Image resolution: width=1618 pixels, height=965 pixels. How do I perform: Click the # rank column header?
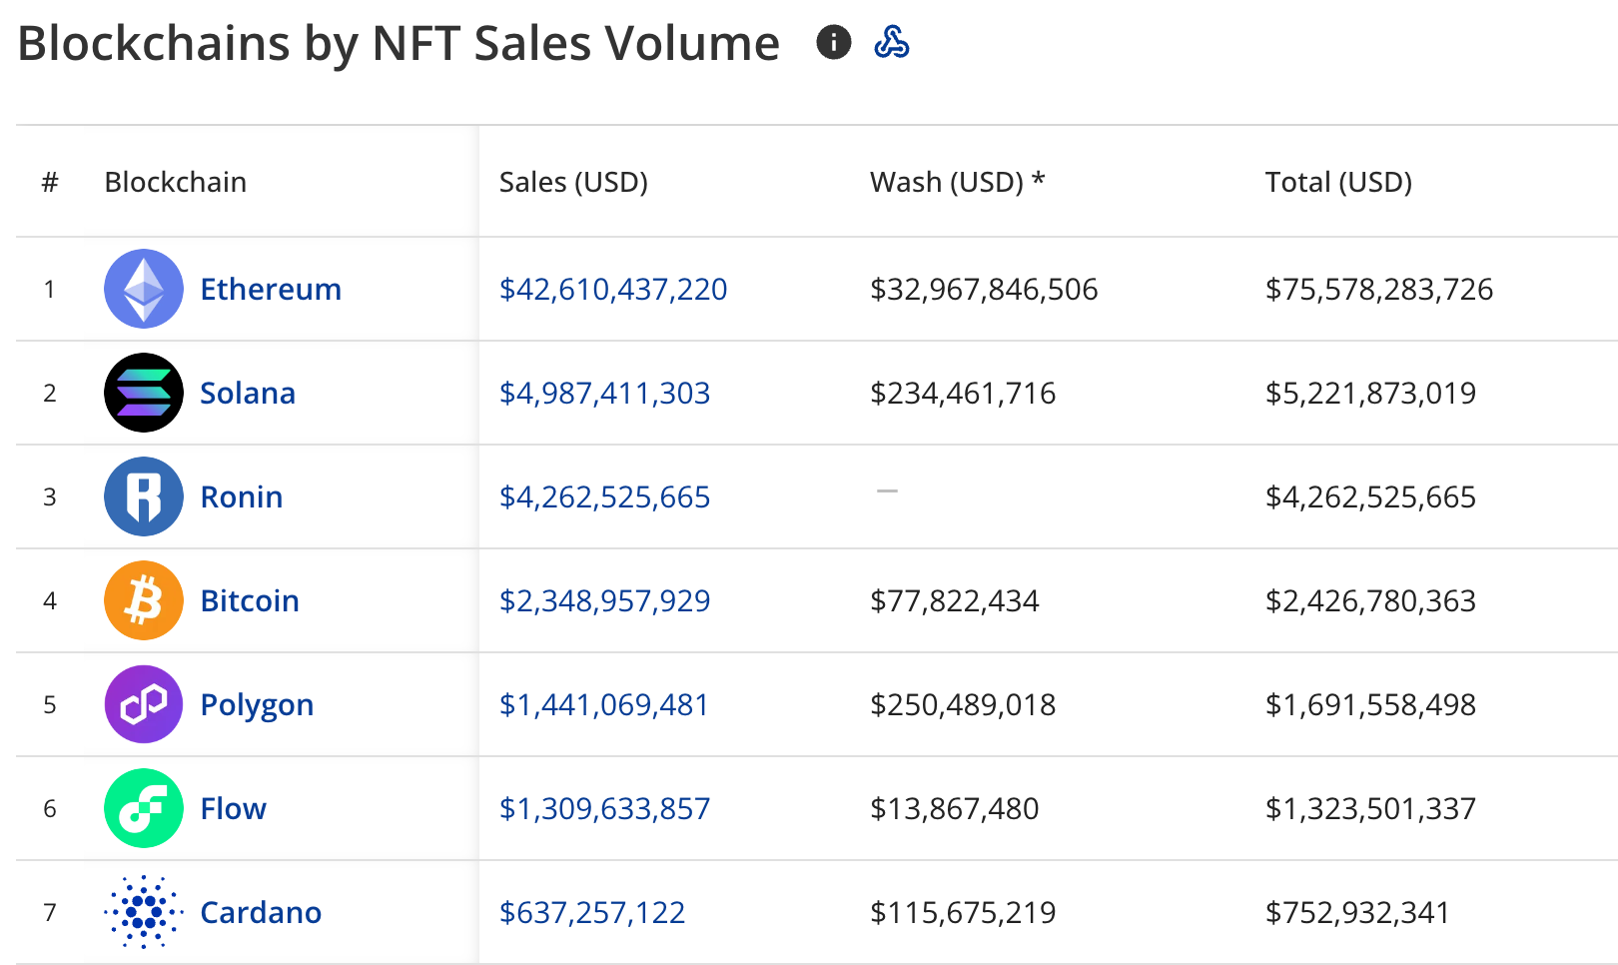(x=50, y=182)
